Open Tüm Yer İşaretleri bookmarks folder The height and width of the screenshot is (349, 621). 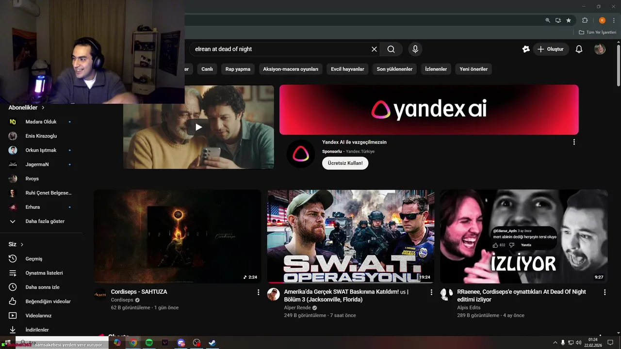(597, 32)
